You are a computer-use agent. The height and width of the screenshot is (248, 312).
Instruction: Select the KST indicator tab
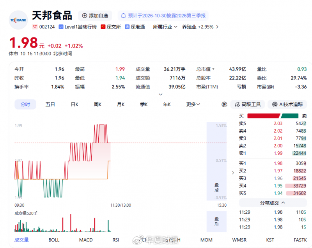[270, 240]
